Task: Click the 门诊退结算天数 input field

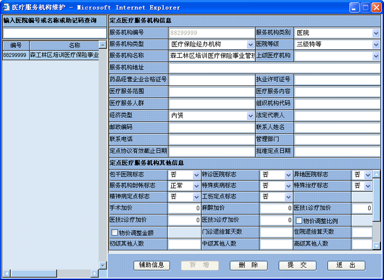Action: tap(276, 232)
